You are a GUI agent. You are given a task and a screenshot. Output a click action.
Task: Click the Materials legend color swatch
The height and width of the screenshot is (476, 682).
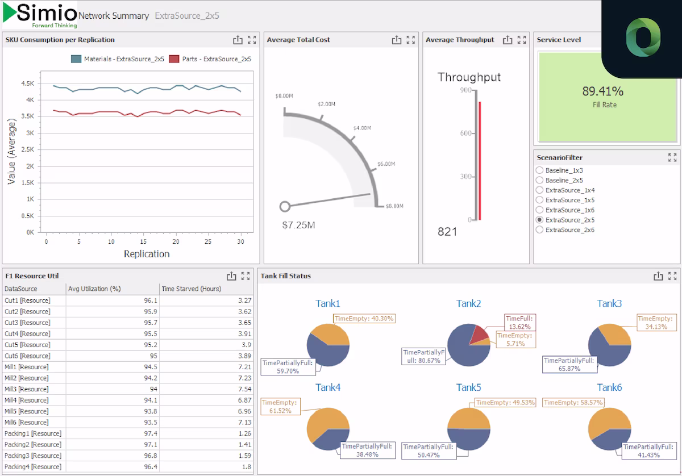tap(76, 59)
